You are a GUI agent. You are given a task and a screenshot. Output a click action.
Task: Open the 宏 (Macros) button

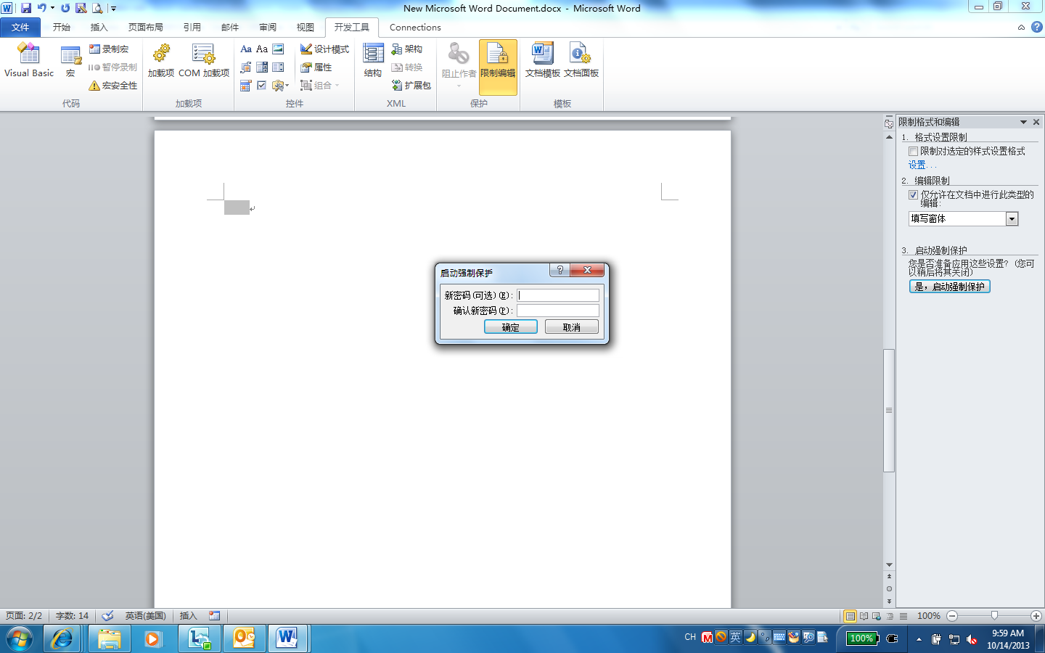click(x=70, y=61)
